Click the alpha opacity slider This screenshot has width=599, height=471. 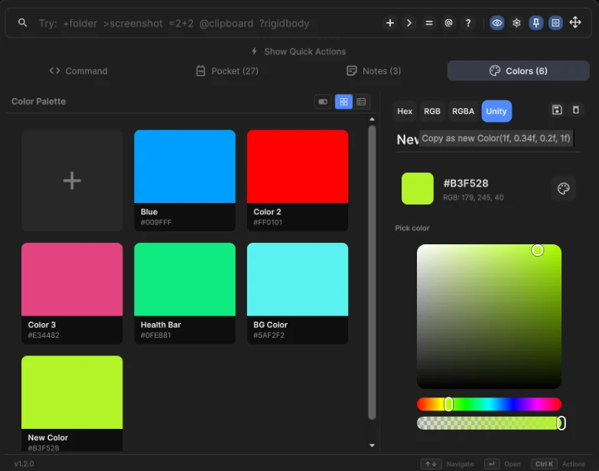[489, 424]
